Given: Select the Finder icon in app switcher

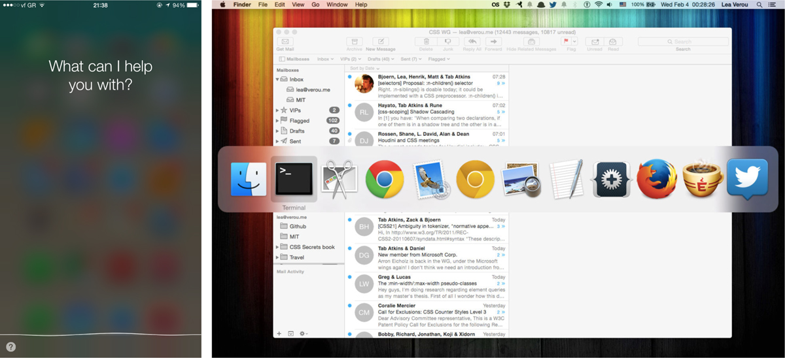Looking at the screenshot, I should [x=249, y=179].
